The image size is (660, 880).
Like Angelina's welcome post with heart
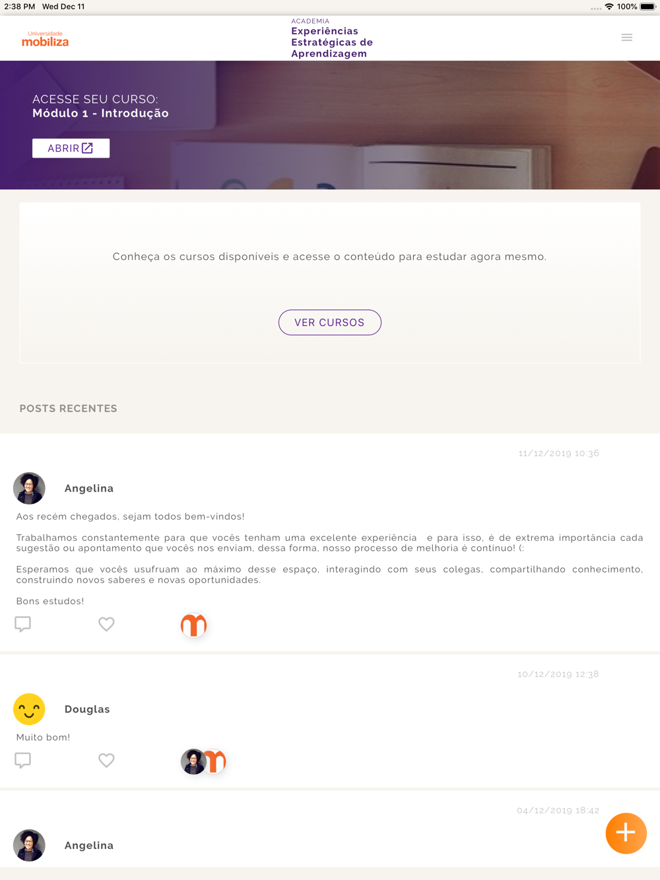point(106,624)
